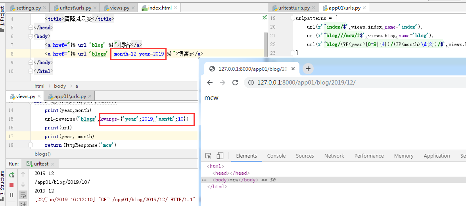This screenshot has height=206, width=466.
Task: Open the DevTools Console tab
Action: [x=276, y=156]
